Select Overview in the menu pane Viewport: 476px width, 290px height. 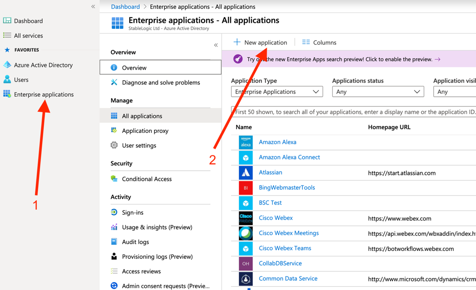pos(161,67)
